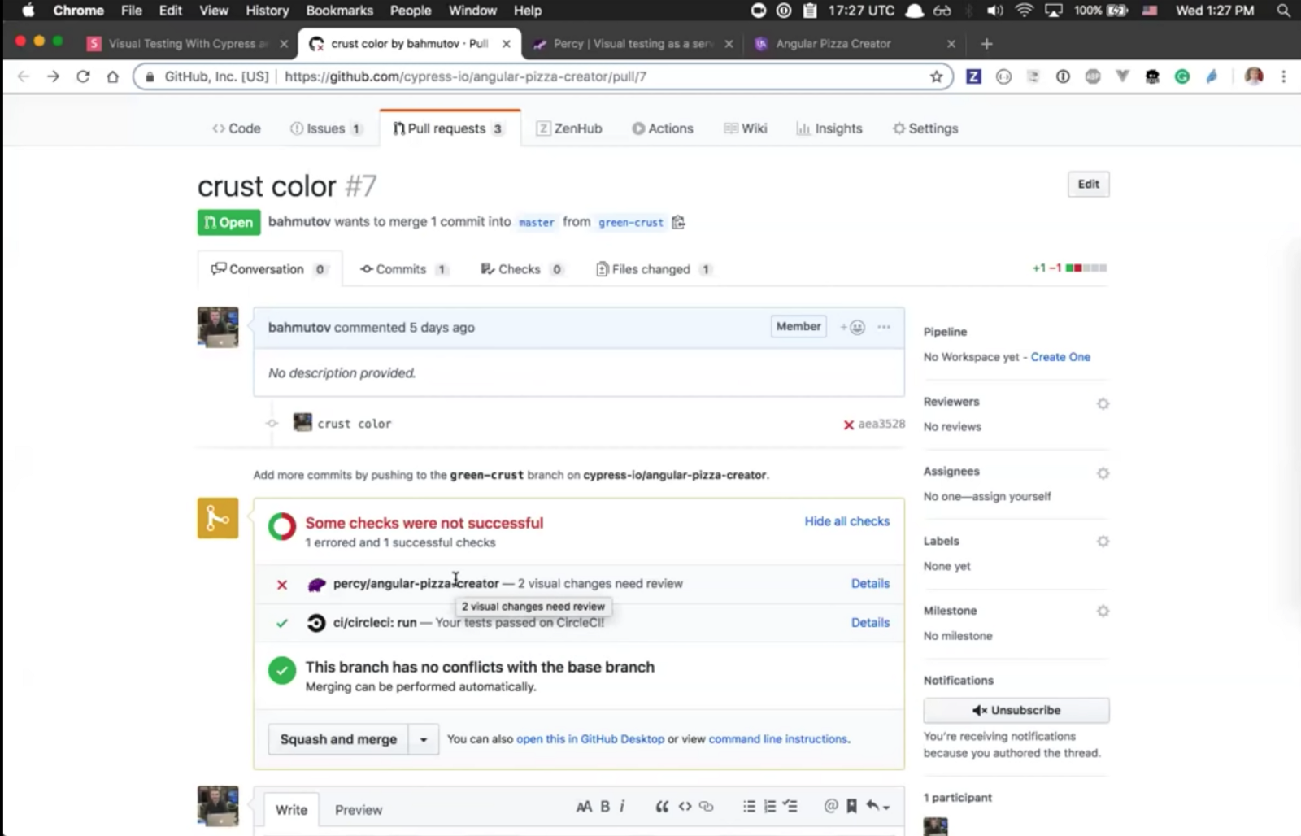Click the Create One workspace link
The image size is (1301, 836).
click(x=1060, y=357)
